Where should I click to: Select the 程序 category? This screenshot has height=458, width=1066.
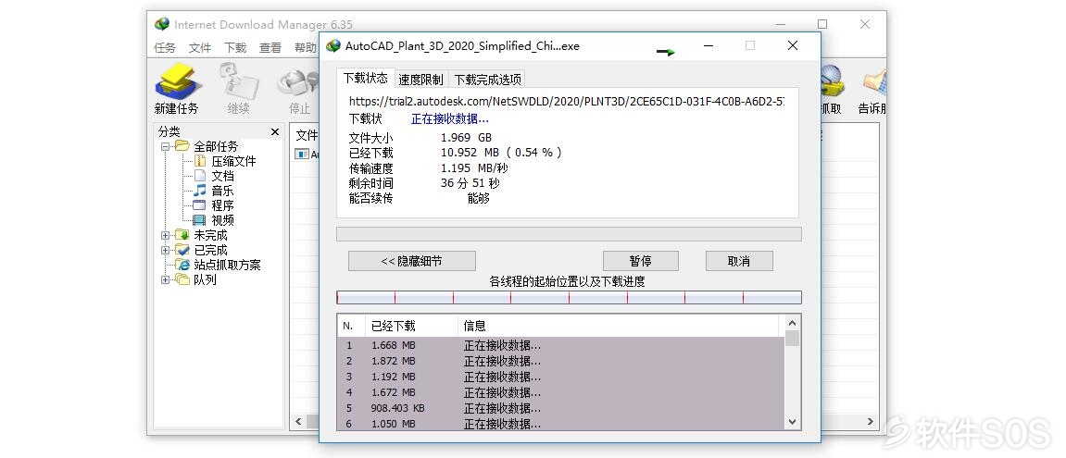coord(222,205)
